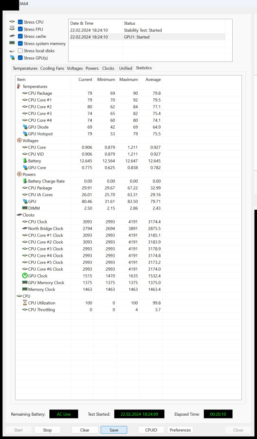Click the Battery Charge Rate icon

[25, 181]
